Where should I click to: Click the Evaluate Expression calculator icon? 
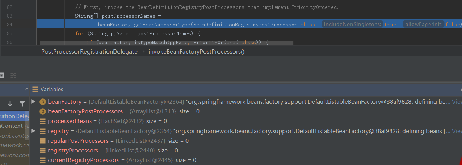click(x=2, y=75)
